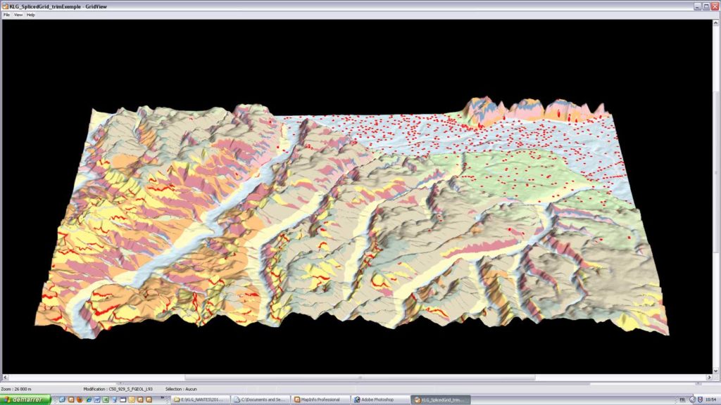Screen dimensions: 721x405
Task: Switch to the E:\KLG_NANTES window via taskbar
Action: pyautogui.click(x=201, y=399)
